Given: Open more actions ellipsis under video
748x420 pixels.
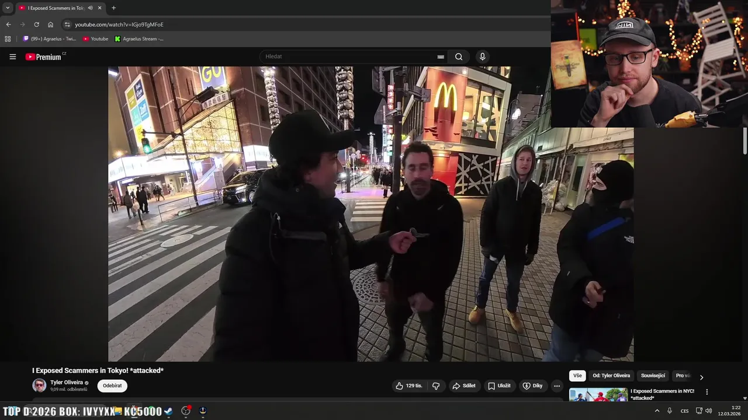Looking at the screenshot, I should click(x=557, y=386).
